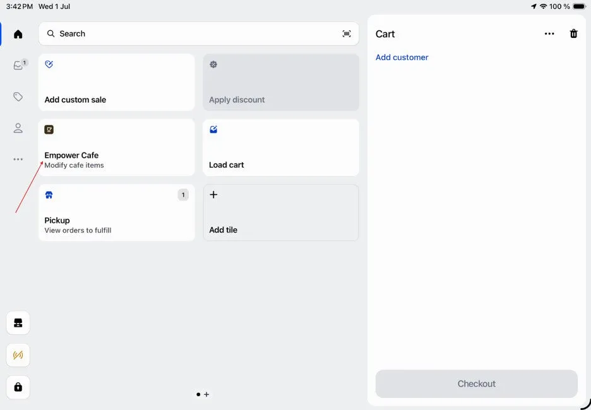Screen dimensions: 591x410
Task: Click 'View orders to fulfill' text
Action: click(78, 230)
